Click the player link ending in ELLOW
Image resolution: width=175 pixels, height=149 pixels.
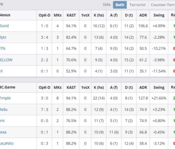(6, 60)
